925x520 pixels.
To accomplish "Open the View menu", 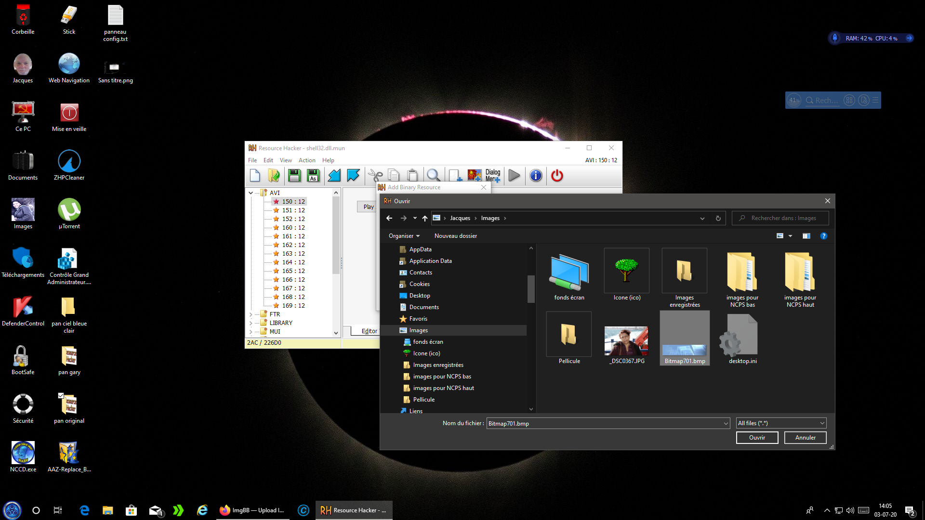I will (x=286, y=160).
